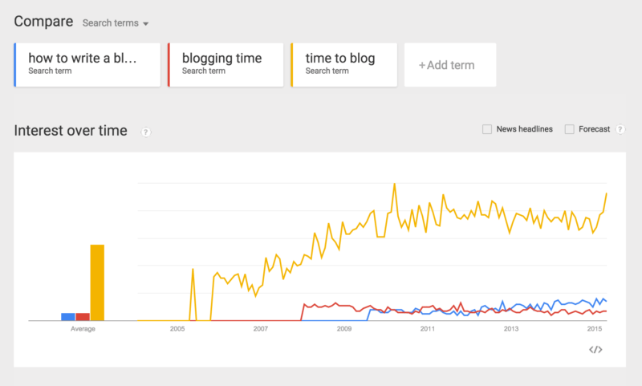Click the 2013 label on the timeline
The width and height of the screenshot is (642, 386).
511,329
